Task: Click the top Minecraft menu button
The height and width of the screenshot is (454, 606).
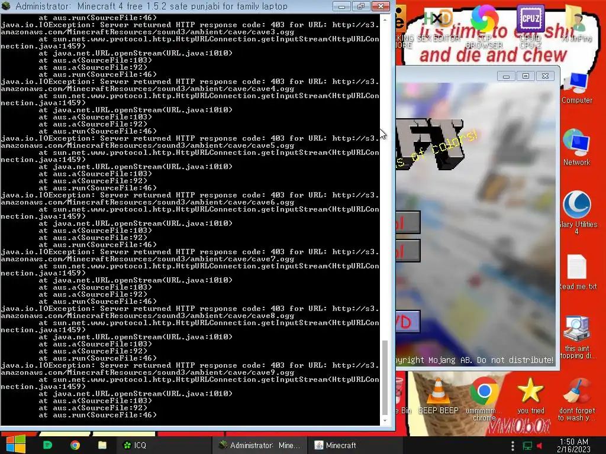Action: [x=408, y=222]
